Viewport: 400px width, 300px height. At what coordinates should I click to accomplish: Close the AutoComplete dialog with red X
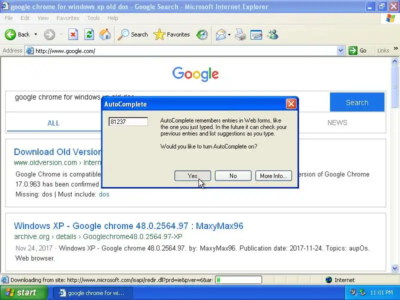point(291,104)
